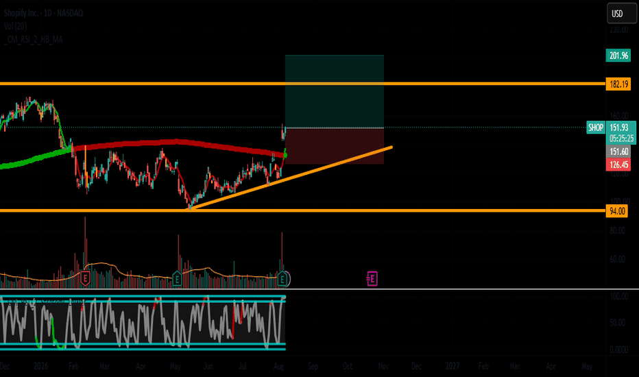Click the white pane separator above RSI
The width and height of the screenshot is (639, 377).
click(319, 289)
